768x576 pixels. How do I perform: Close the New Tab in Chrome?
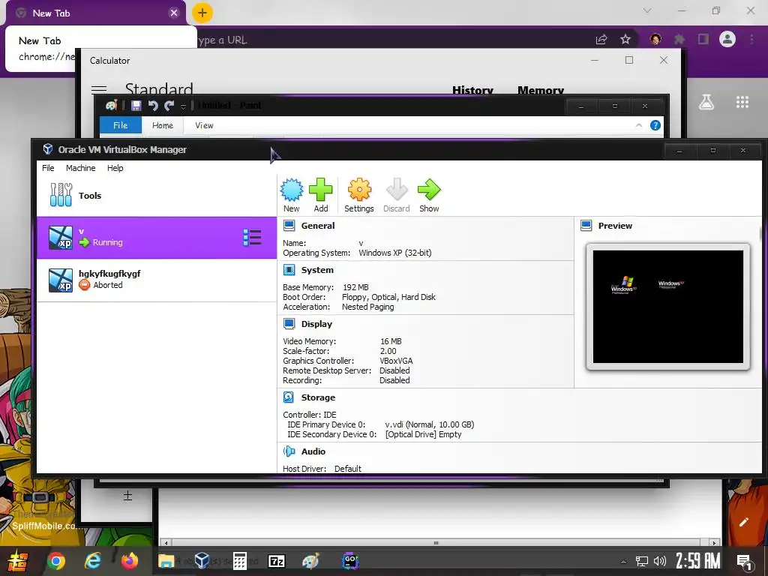(x=174, y=13)
